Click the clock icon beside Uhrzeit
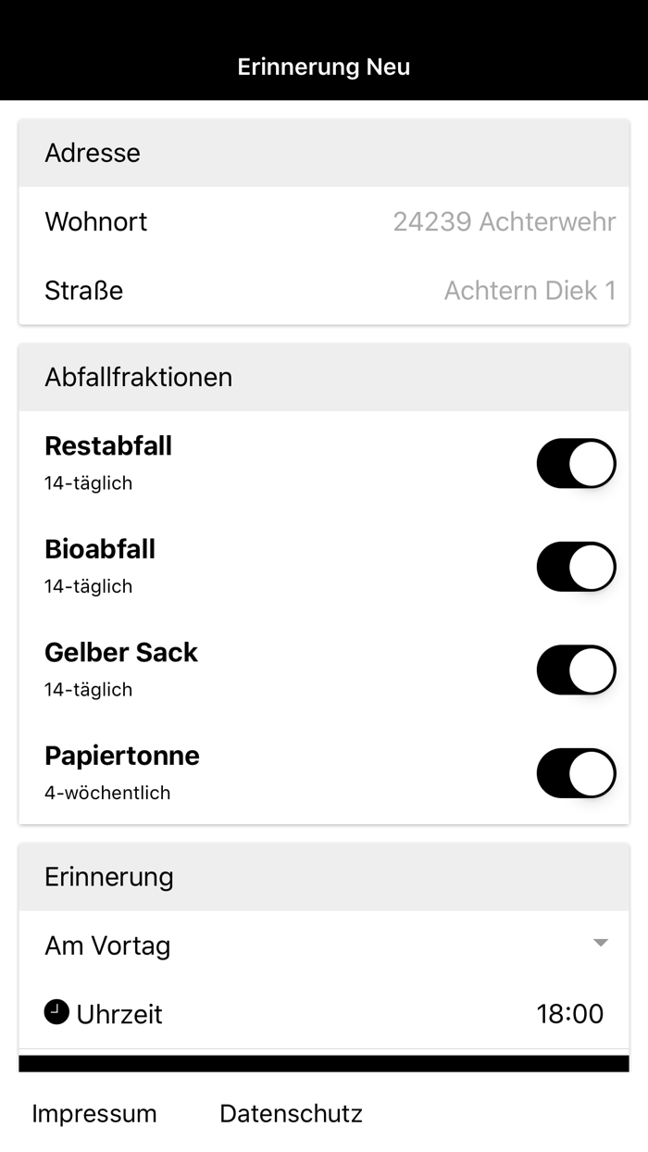This screenshot has height=1152, width=648. pyautogui.click(x=56, y=1013)
